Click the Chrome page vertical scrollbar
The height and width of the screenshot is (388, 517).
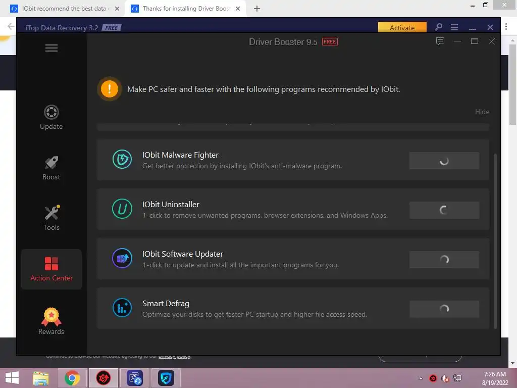[x=512, y=84]
